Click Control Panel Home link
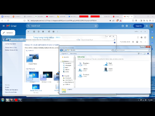155x116 pixels. [11, 44]
